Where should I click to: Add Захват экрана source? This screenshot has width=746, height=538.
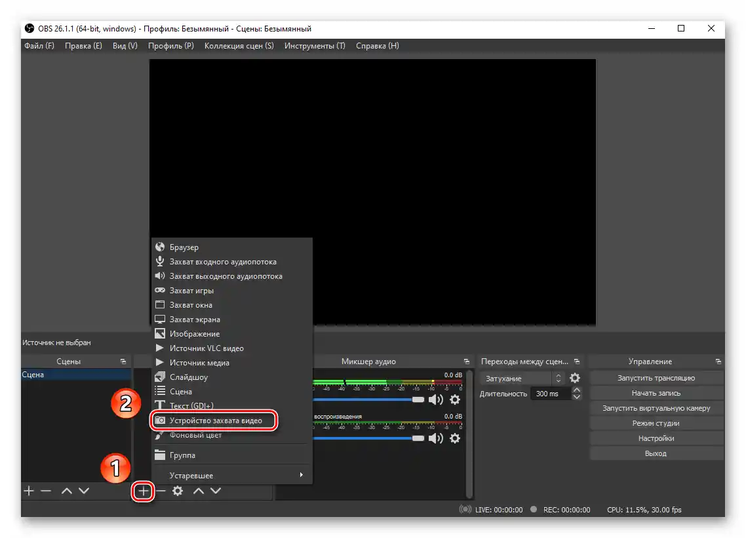231,319
